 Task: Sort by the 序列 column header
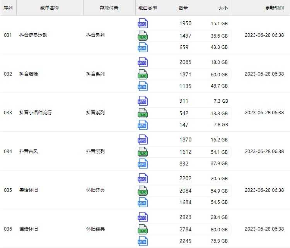click(8, 8)
